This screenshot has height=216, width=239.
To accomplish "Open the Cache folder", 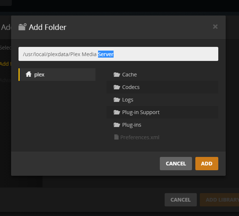I will click(x=129, y=75).
